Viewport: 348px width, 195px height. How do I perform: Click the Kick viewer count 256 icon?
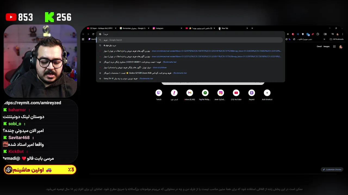pyautogui.click(x=49, y=17)
